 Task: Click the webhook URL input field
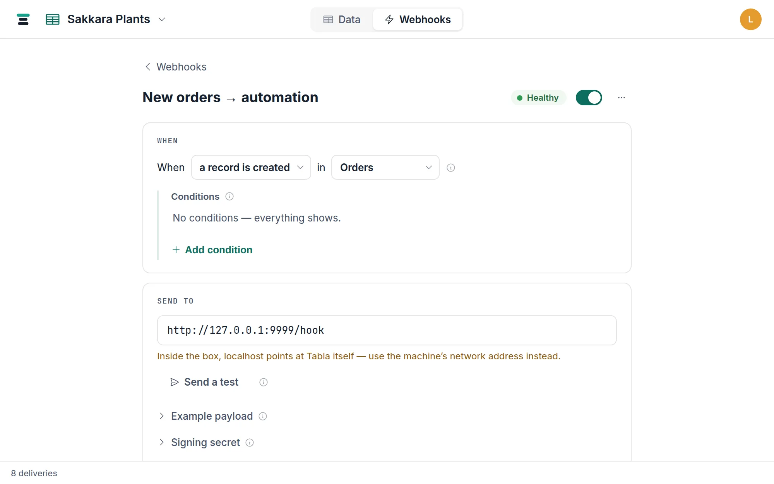pos(387,330)
